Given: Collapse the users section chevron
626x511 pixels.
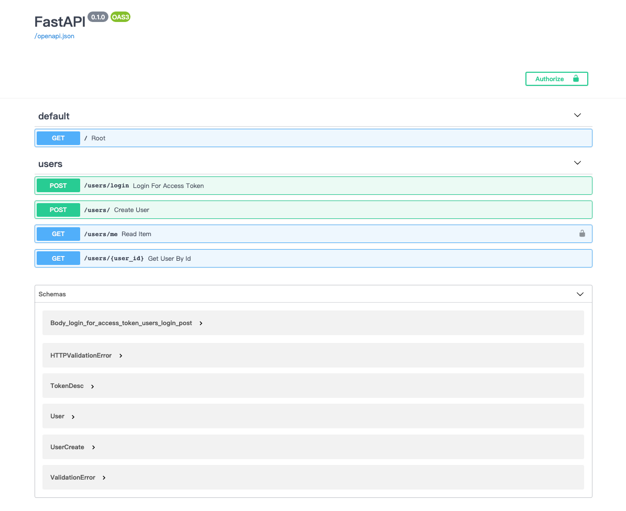Looking at the screenshot, I should coord(577,163).
